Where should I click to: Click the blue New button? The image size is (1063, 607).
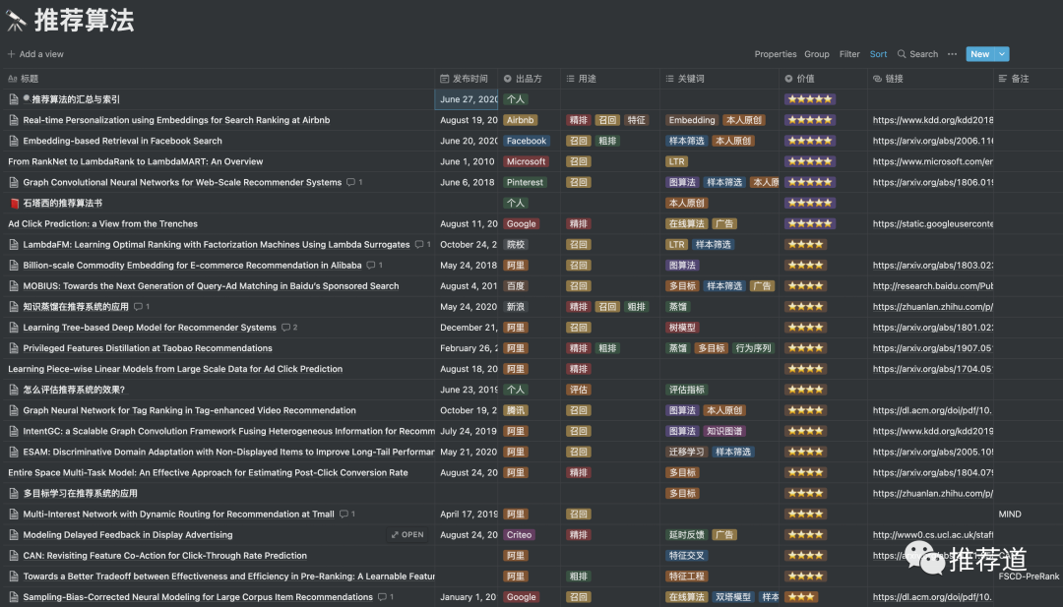pyautogui.click(x=979, y=54)
